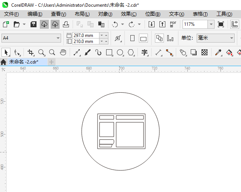This screenshot has width=241, height=192.
Task: Toggle All pages layout button
Action: tap(159, 38)
